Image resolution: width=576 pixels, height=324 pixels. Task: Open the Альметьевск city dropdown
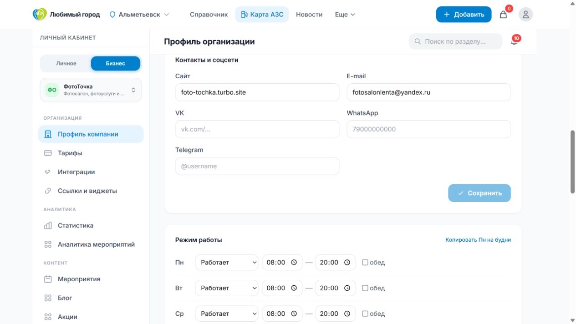coord(139,15)
